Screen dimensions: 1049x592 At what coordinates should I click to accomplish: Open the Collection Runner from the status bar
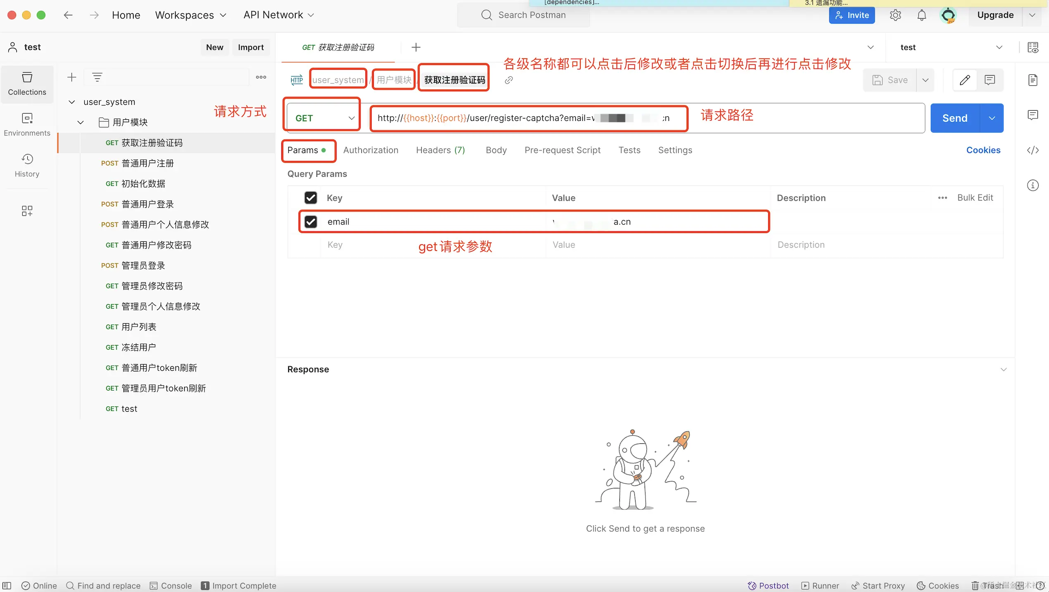pos(820,585)
